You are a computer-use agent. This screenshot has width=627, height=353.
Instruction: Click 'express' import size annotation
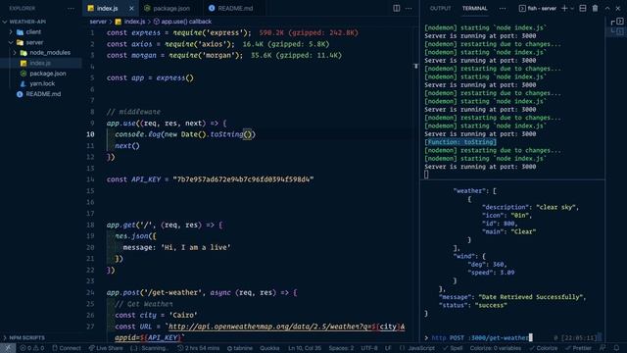(309, 32)
